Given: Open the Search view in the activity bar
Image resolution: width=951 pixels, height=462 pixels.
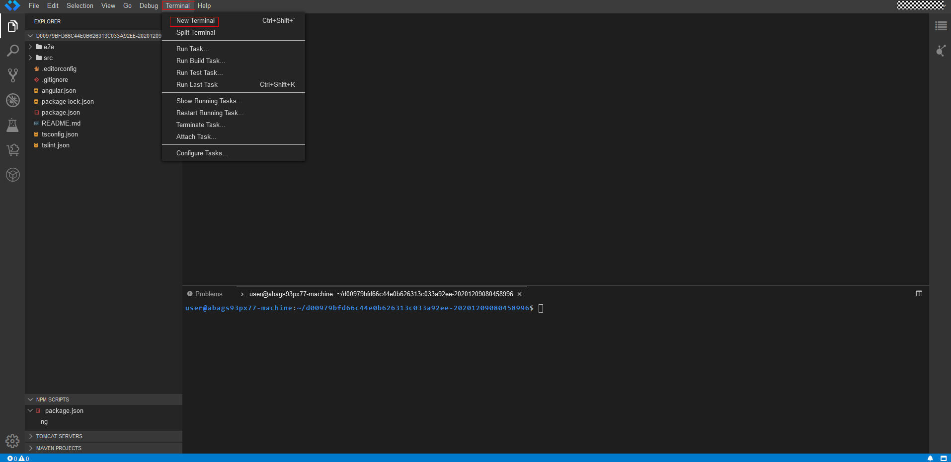Looking at the screenshot, I should 12,51.
